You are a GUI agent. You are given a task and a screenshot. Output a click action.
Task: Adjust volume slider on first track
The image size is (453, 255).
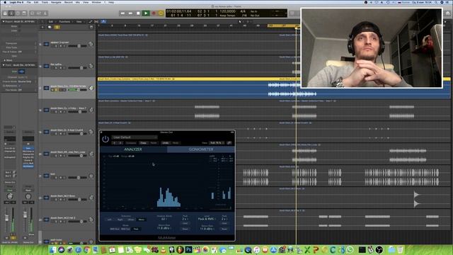(x=77, y=46)
